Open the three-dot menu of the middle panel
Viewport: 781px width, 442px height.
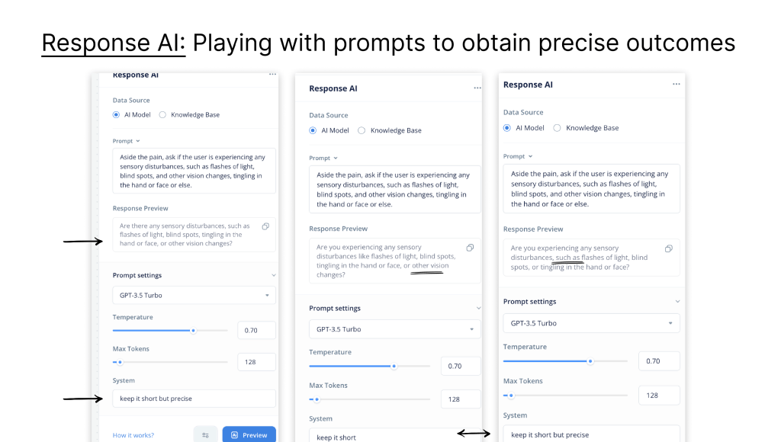click(477, 88)
